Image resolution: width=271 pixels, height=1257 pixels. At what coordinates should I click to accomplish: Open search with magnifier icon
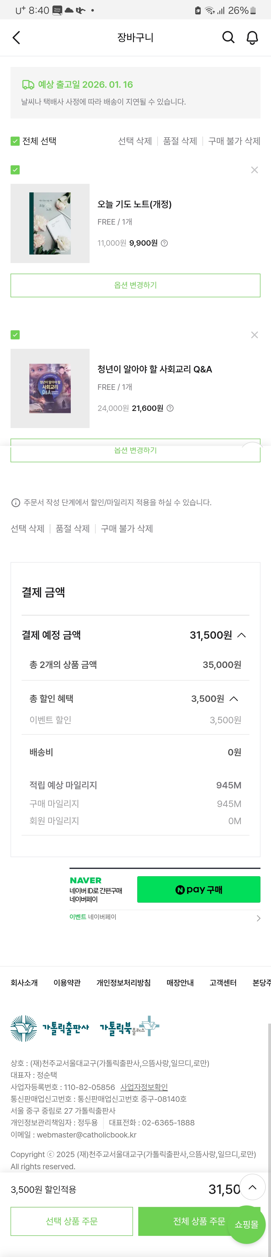pos(228,37)
